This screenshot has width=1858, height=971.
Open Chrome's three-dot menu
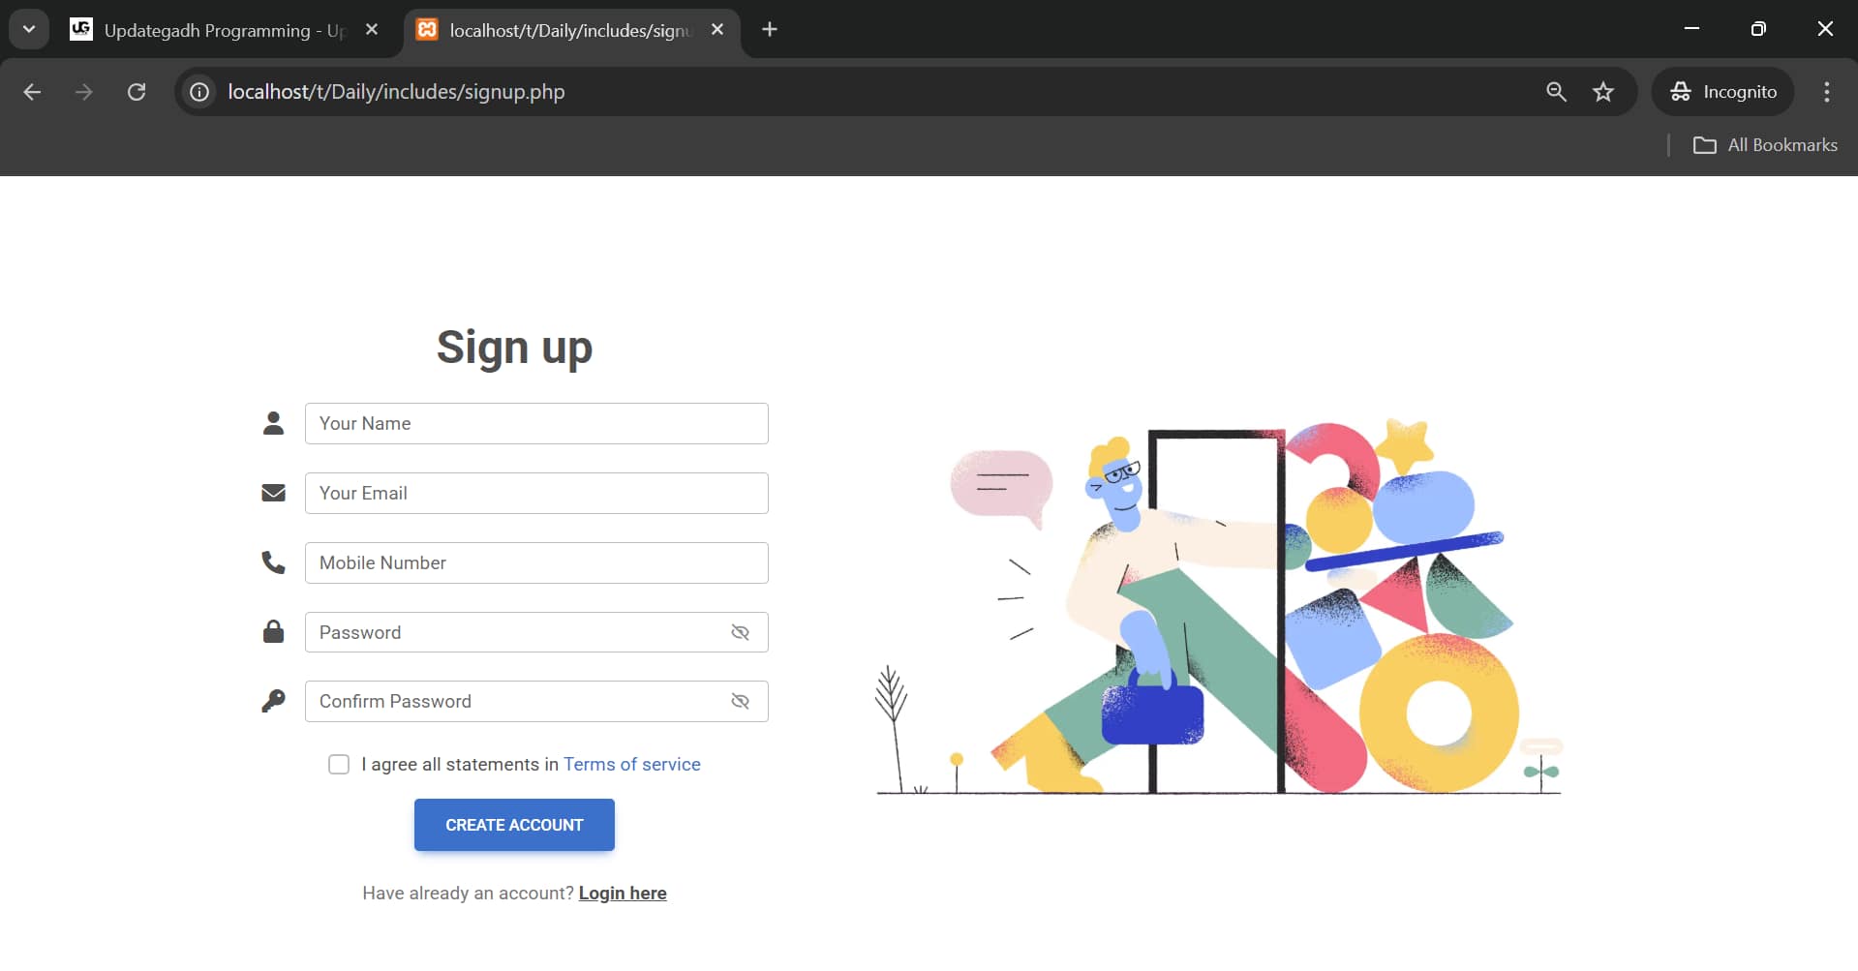pos(1826,92)
